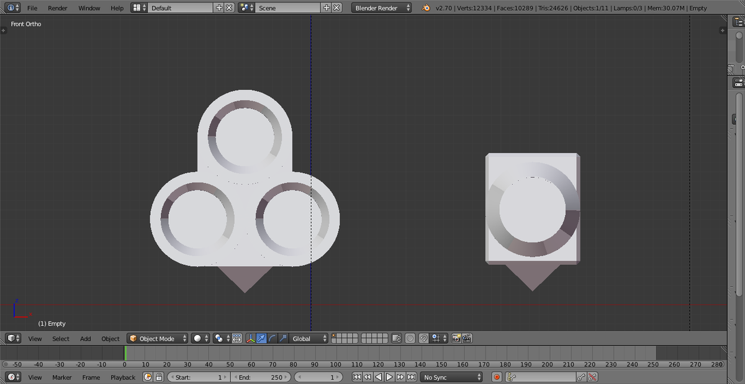Click the first button in second layer block
The image size is (745, 384).
pyautogui.click(x=364, y=336)
